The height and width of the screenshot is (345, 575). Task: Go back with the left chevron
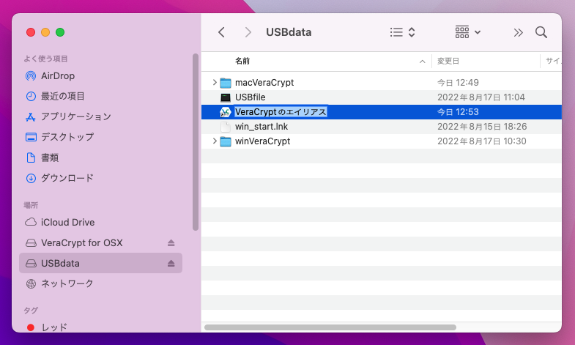click(x=221, y=32)
